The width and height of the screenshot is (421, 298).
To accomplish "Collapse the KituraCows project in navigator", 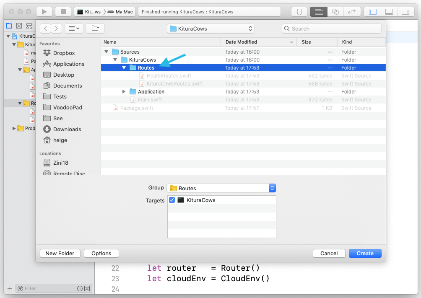I will click(x=8, y=36).
